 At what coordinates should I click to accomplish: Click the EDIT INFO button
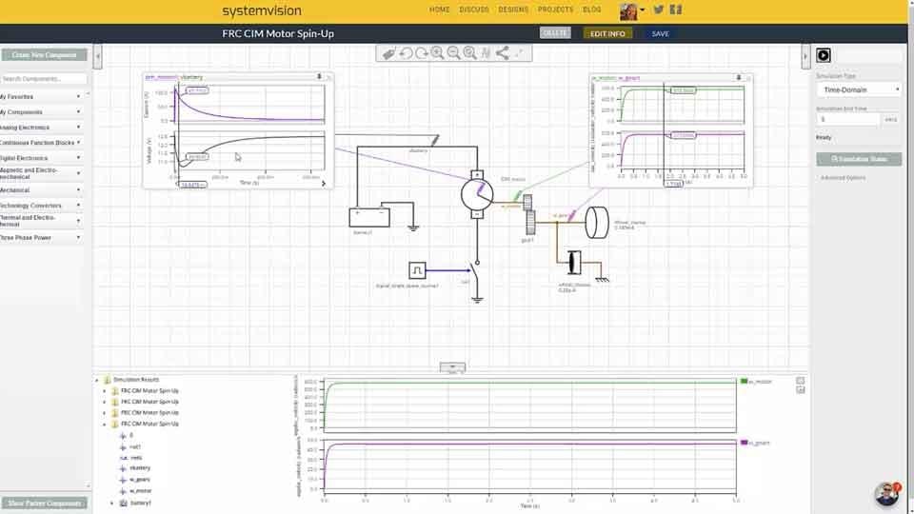pos(607,33)
